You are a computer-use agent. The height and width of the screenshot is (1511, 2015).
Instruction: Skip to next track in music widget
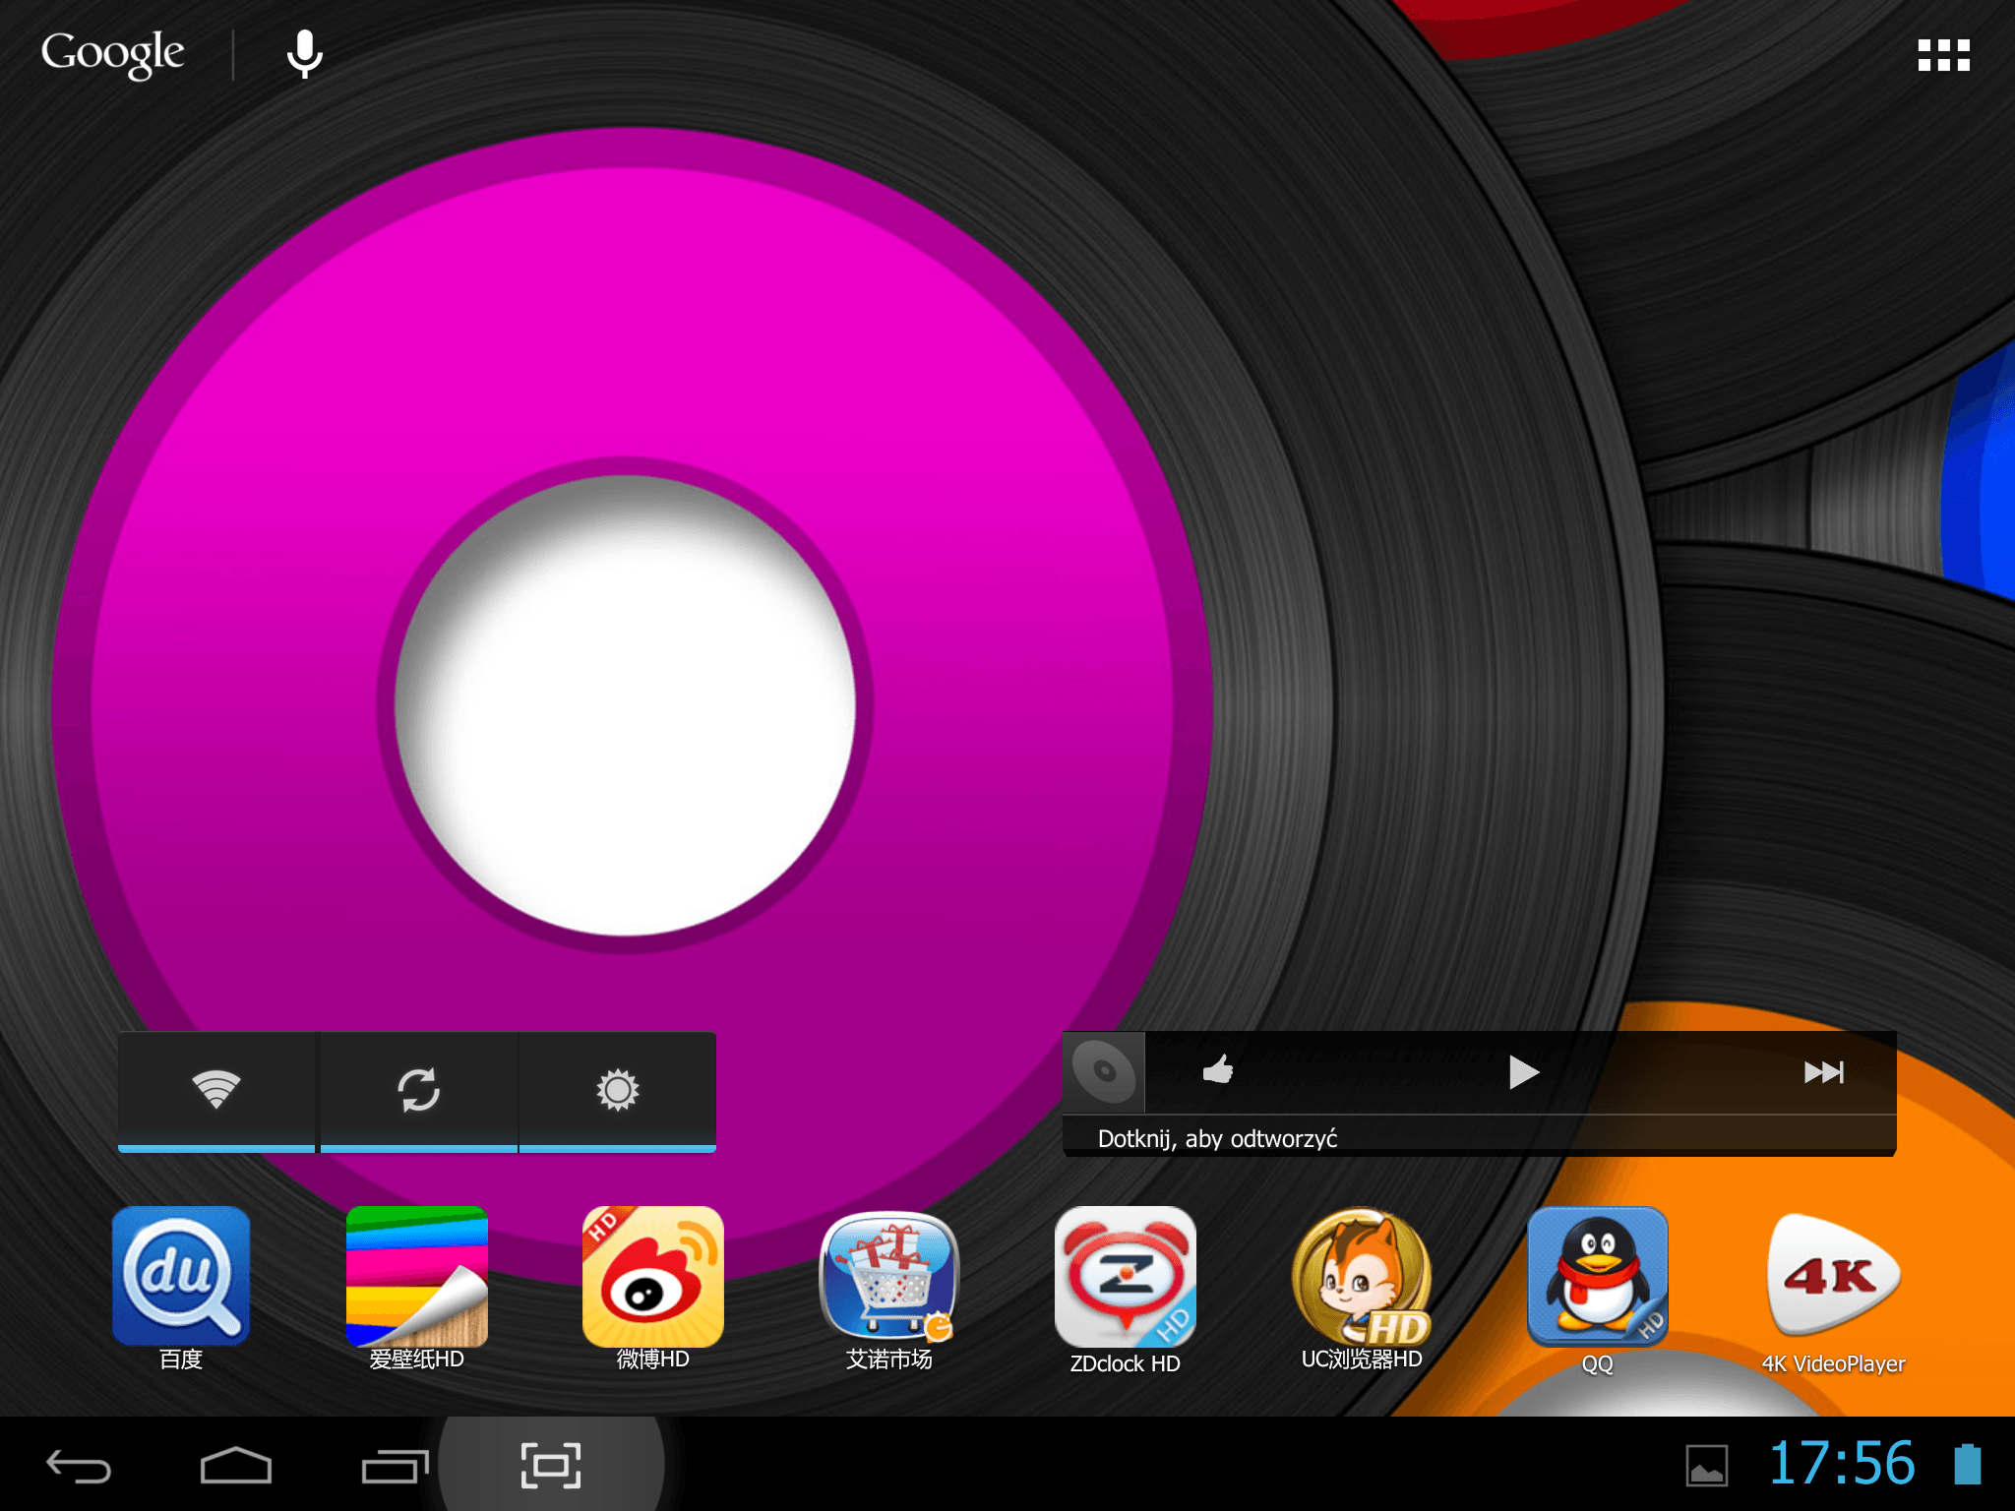[x=1824, y=1071]
